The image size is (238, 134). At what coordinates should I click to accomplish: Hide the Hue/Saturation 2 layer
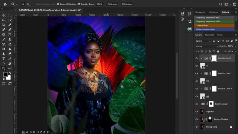pyautogui.click(x=197, y=73)
